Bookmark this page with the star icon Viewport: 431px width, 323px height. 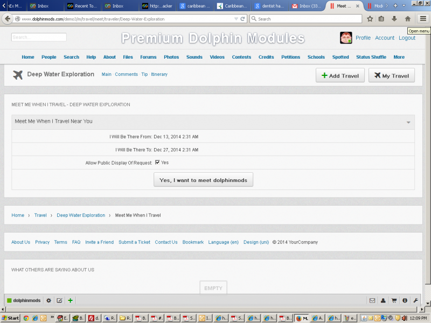click(x=370, y=19)
